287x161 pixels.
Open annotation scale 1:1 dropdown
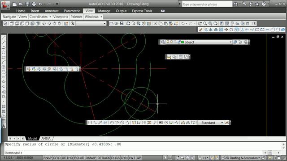[207, 158]
